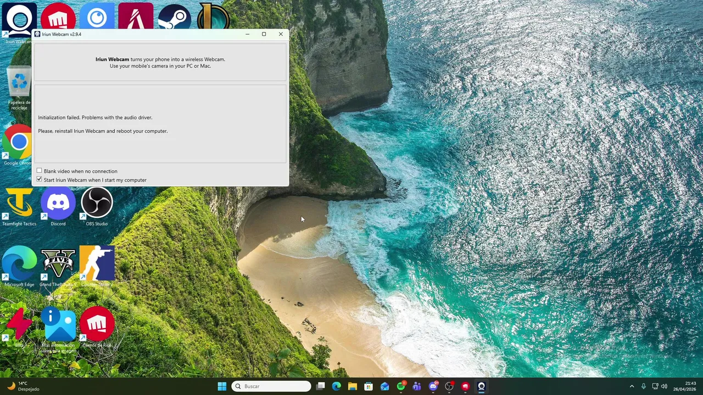Open the Steam desktop shortcut
The width and height of the screenshot is (703, 395).
coord(174,16)
